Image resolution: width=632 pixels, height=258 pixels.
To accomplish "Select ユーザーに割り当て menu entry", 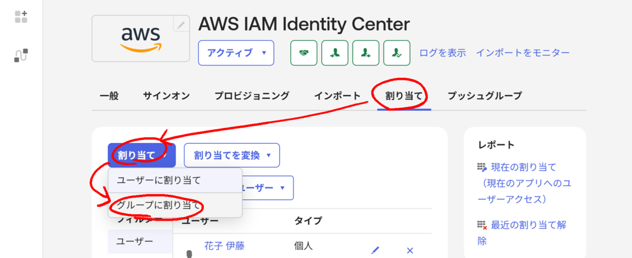I will 159,180.
